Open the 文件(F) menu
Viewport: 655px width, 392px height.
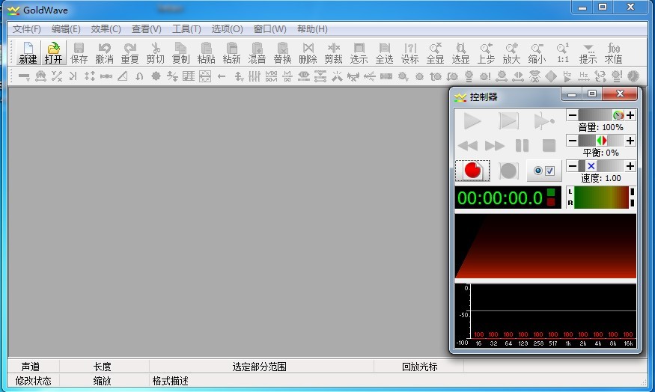tap(27, 29)
